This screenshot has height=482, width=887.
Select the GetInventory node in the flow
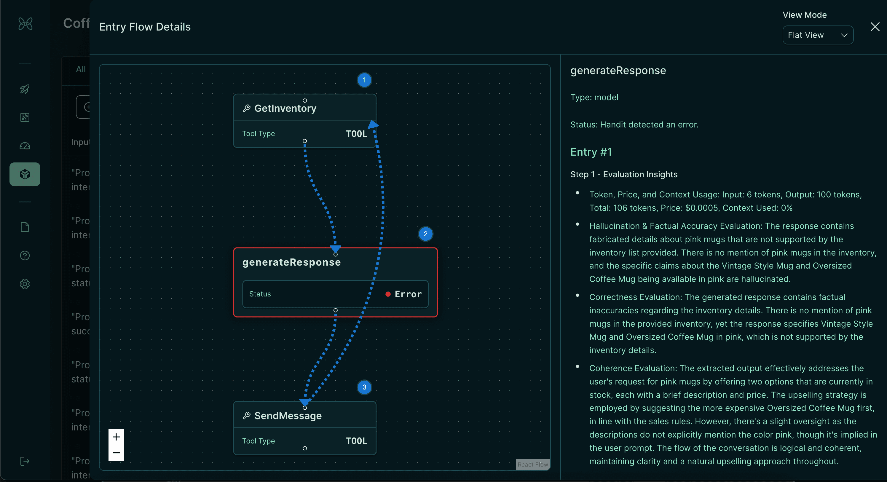click(x=304, y=108)
